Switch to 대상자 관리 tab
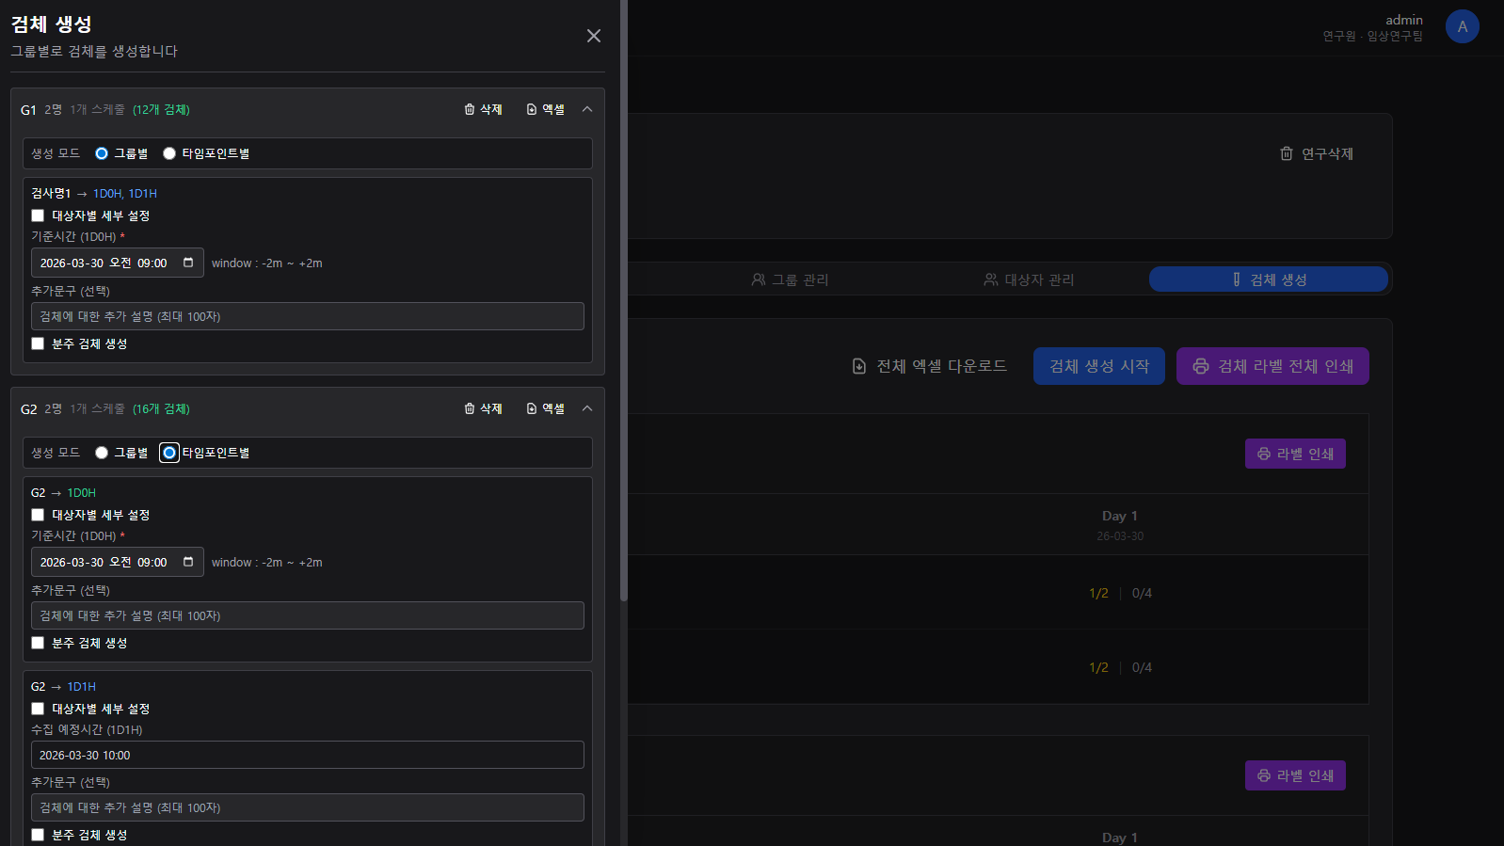 tap(1029, 279)
